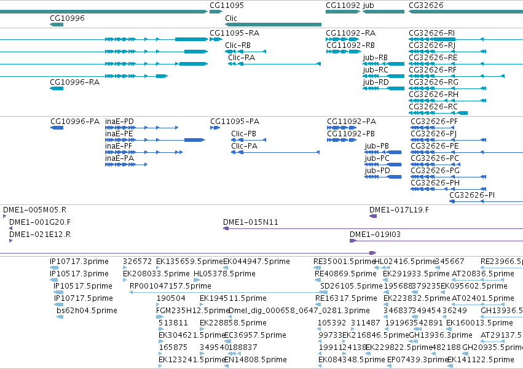Select the CG11092-PB protein label

(351, 134)
